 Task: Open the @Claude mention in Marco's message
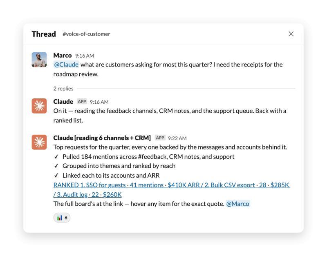66,65
